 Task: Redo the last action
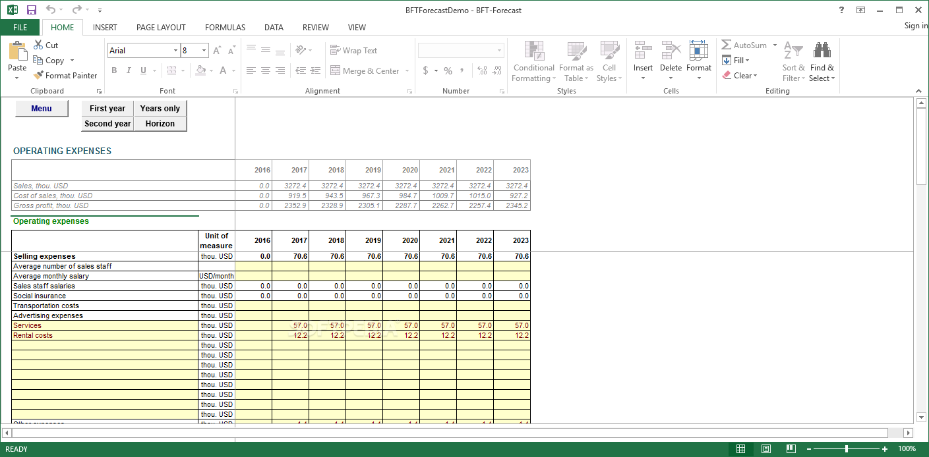click(x=76, y=10)
